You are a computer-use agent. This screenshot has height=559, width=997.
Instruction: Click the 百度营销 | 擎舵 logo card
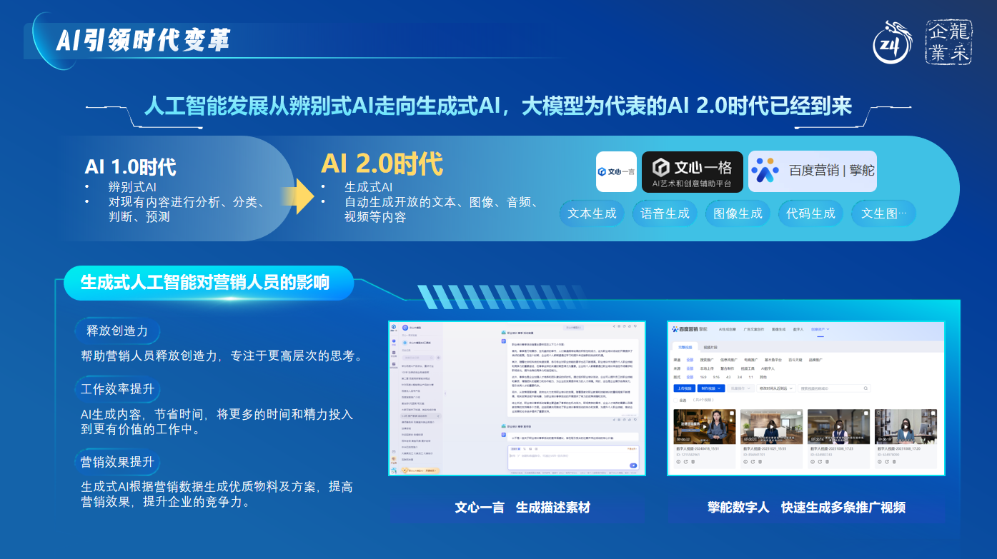coord(813,171)
